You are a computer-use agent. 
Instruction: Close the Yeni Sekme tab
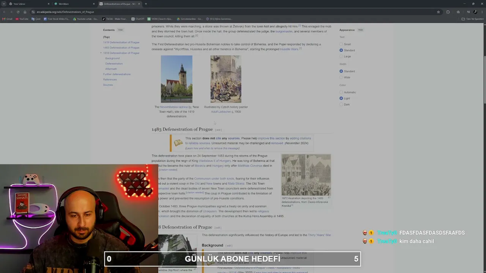point(49,4)
